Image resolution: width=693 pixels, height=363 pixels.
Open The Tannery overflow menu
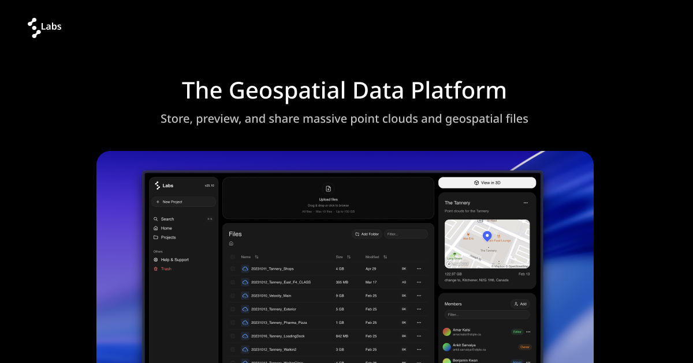tap(526, 203)
